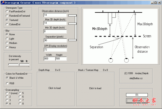This screenshot has height=109, width=162.
Task: Edit the DPI display resolution field
Action: [x=55, y=50]
